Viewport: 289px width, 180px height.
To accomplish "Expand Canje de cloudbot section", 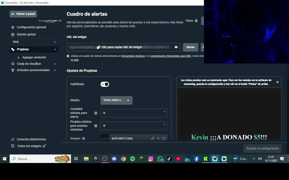I will coord(55,64).
